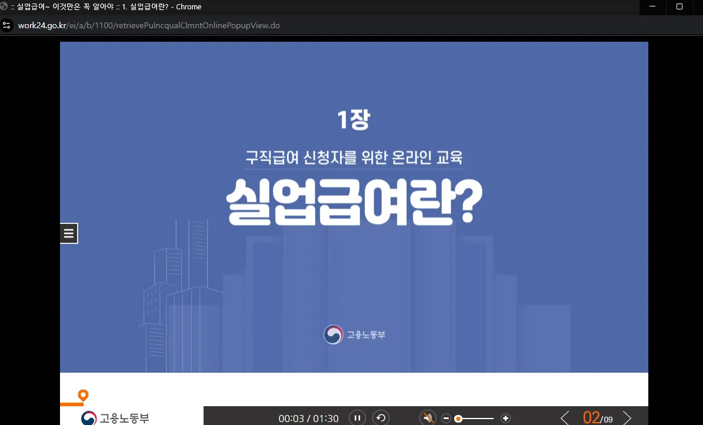The height and width of the screenshot is (425, 703).
Task: Open site information icon in address bar
Action: [x=6, y=25]
